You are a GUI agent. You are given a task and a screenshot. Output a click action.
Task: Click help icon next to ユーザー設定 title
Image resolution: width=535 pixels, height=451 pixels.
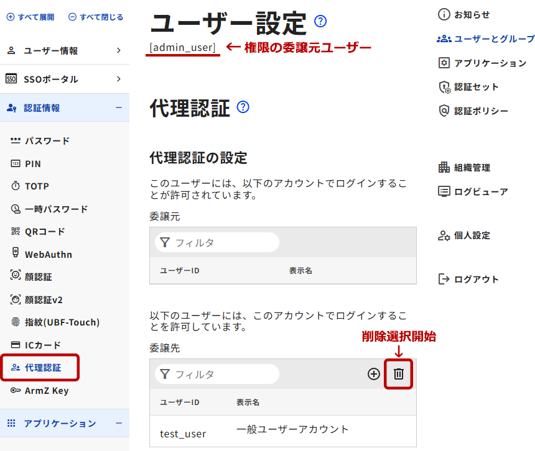[x=320, y=22]
